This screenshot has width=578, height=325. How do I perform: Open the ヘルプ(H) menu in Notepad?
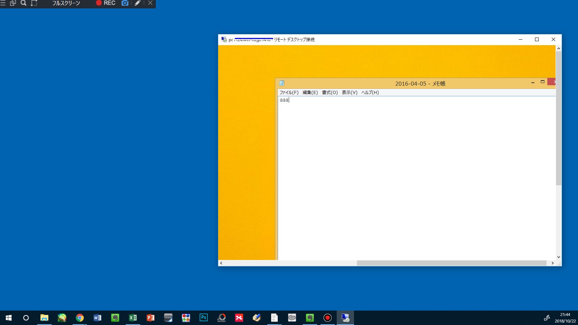(x=370, y=92)
